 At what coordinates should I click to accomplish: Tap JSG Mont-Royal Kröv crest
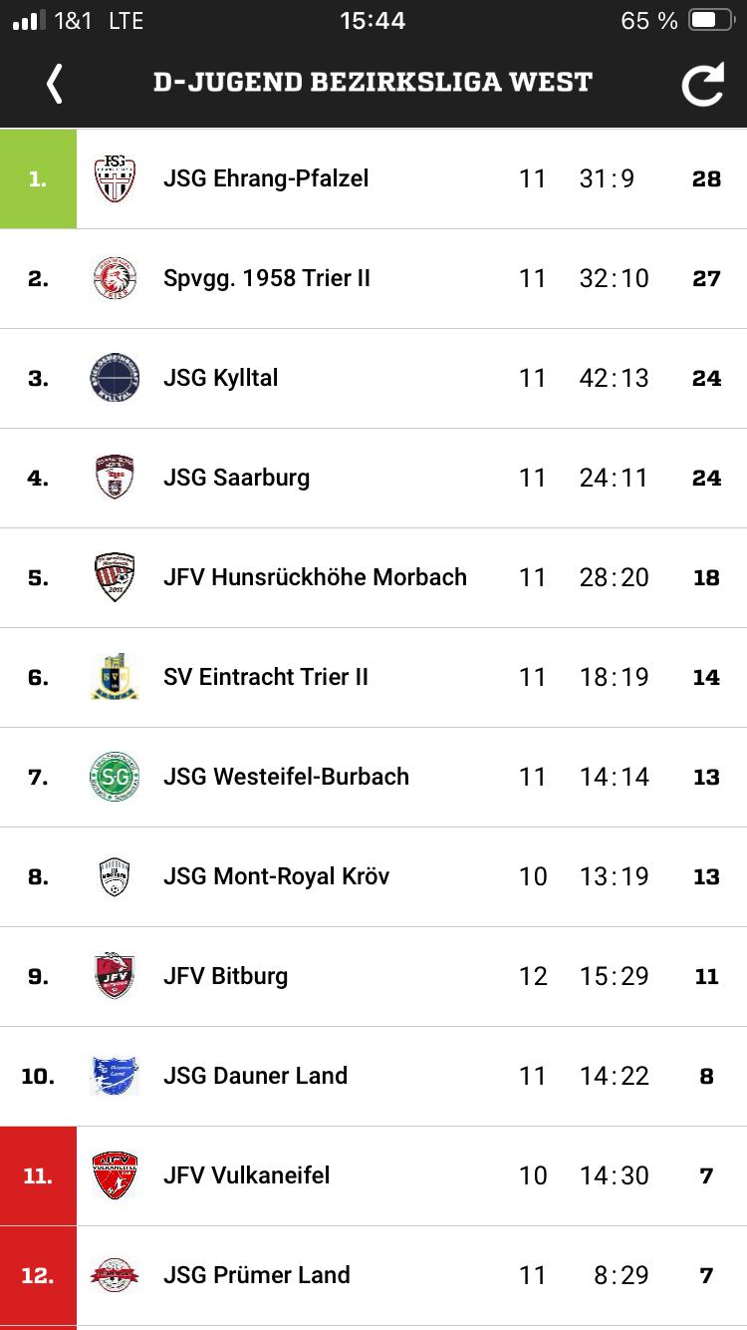[x=115, y=876]
